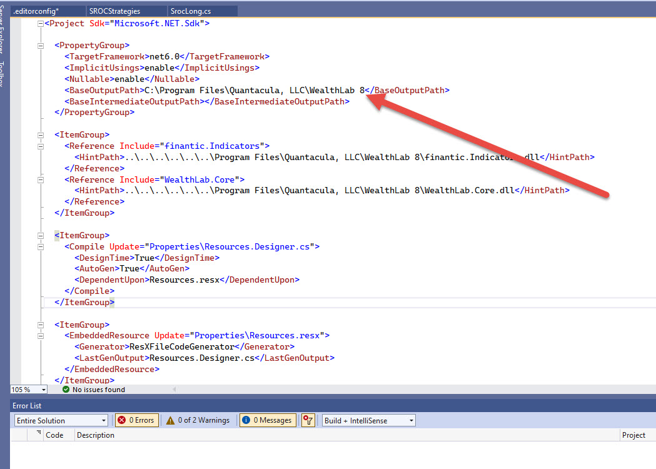This screenshot has width=656, height=469.
Task: Click the red error icon on Errors button
Action: pyautogui.click(x=122, y=420)
